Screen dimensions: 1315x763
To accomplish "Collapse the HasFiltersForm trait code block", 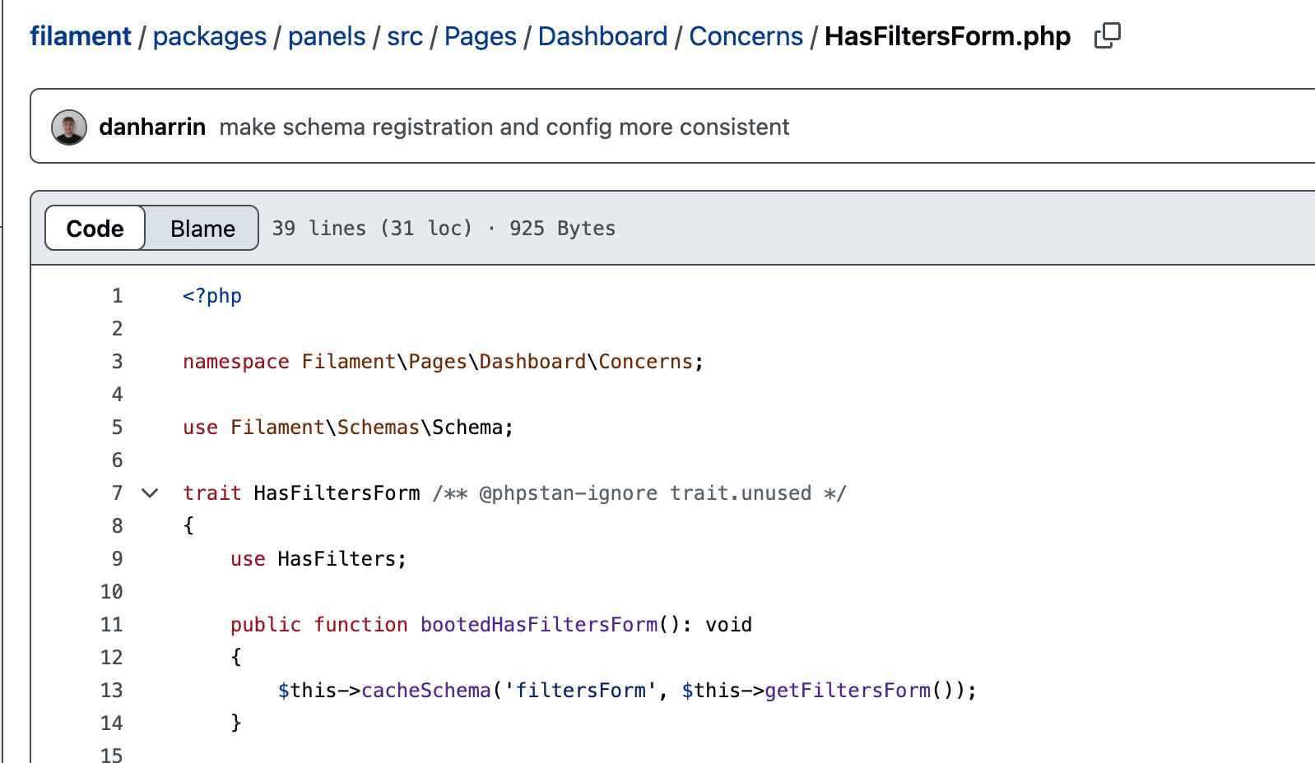I will click(150, 493).
